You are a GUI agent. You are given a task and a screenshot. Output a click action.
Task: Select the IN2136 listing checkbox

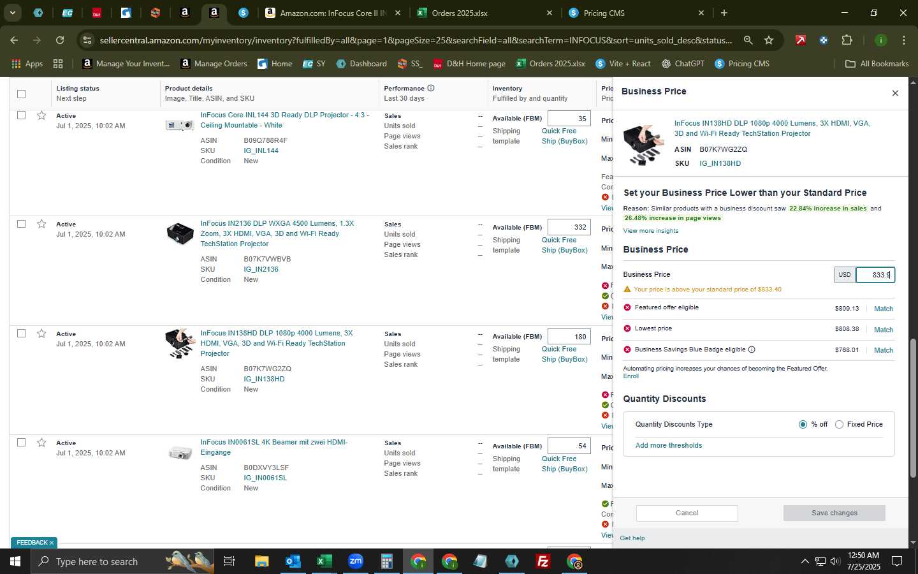(x=21, y=224)
